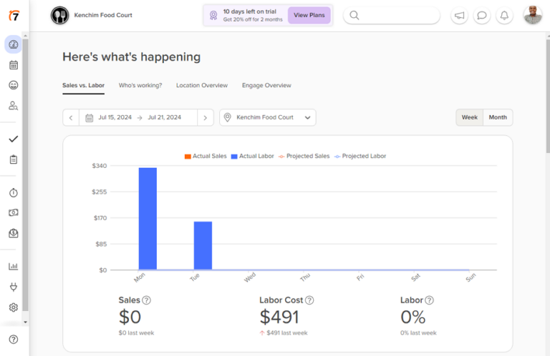Open the dollar tip bag icon
550x356 pixels.
click(x=14, y=233)
